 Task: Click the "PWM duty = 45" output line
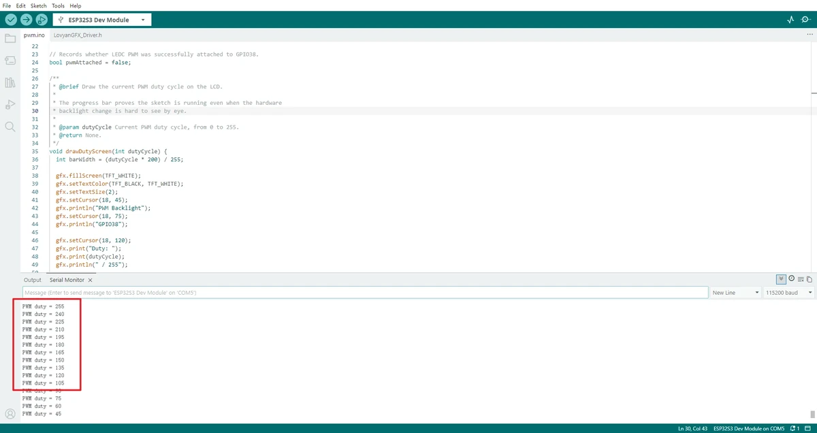tap(42, 413)
